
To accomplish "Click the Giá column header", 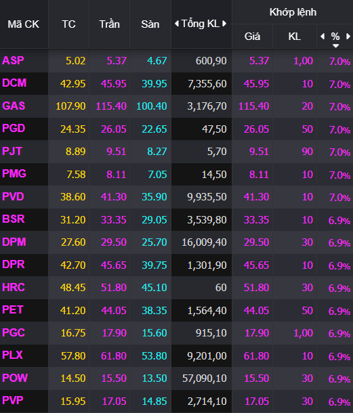I will tap(252, 37).
